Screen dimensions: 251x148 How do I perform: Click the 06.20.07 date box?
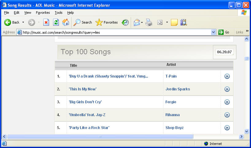[224, 52]
